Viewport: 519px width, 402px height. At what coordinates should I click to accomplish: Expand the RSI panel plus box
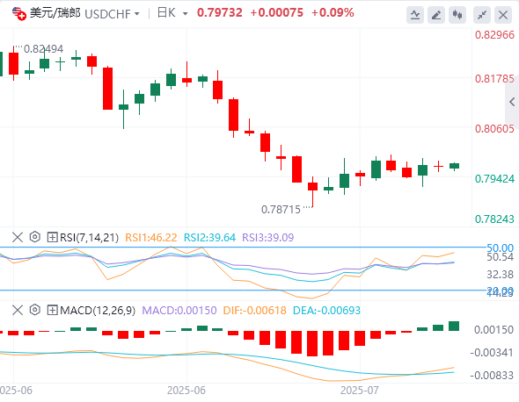52,237
